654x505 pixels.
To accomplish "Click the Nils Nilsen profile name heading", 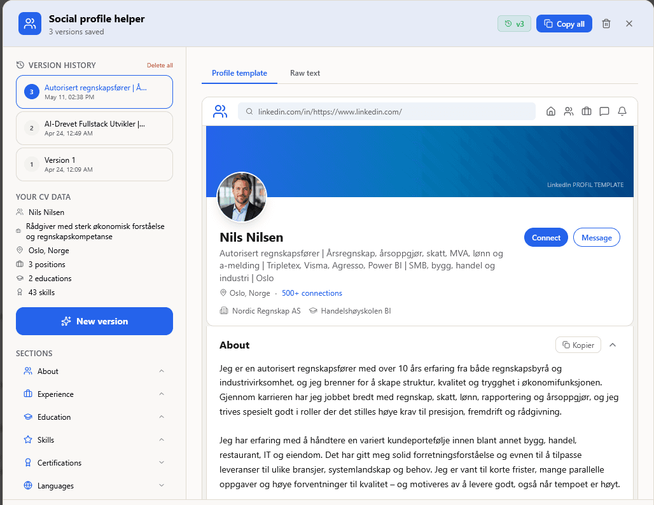I will tap(251, 237).
